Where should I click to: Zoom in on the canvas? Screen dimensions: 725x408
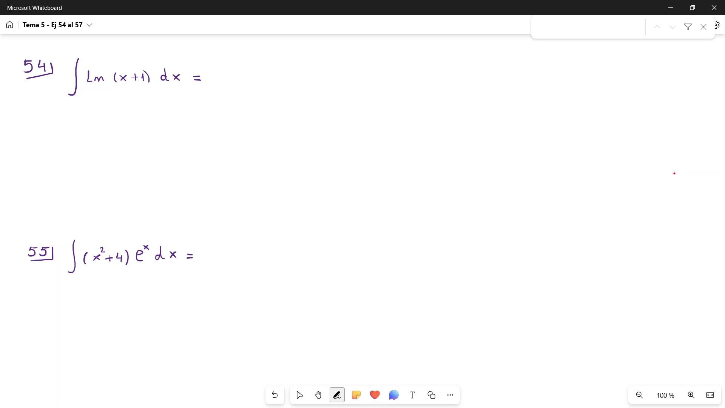691,395
